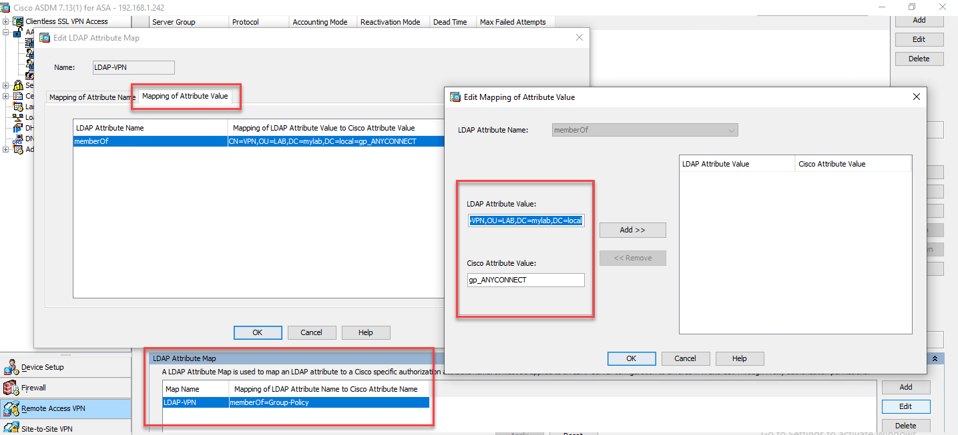The image size is (958, 435).
Task: Click the DNS icon in the tree
Action: (17, 139)
